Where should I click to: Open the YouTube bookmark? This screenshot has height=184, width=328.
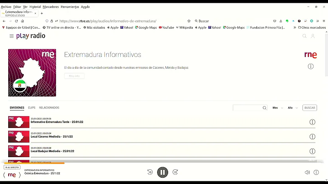coord(167,27)
